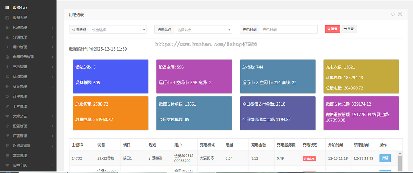Expand 代理管理 submenu chevron
Screen dimensions: 413x173
tap(52, 27)
